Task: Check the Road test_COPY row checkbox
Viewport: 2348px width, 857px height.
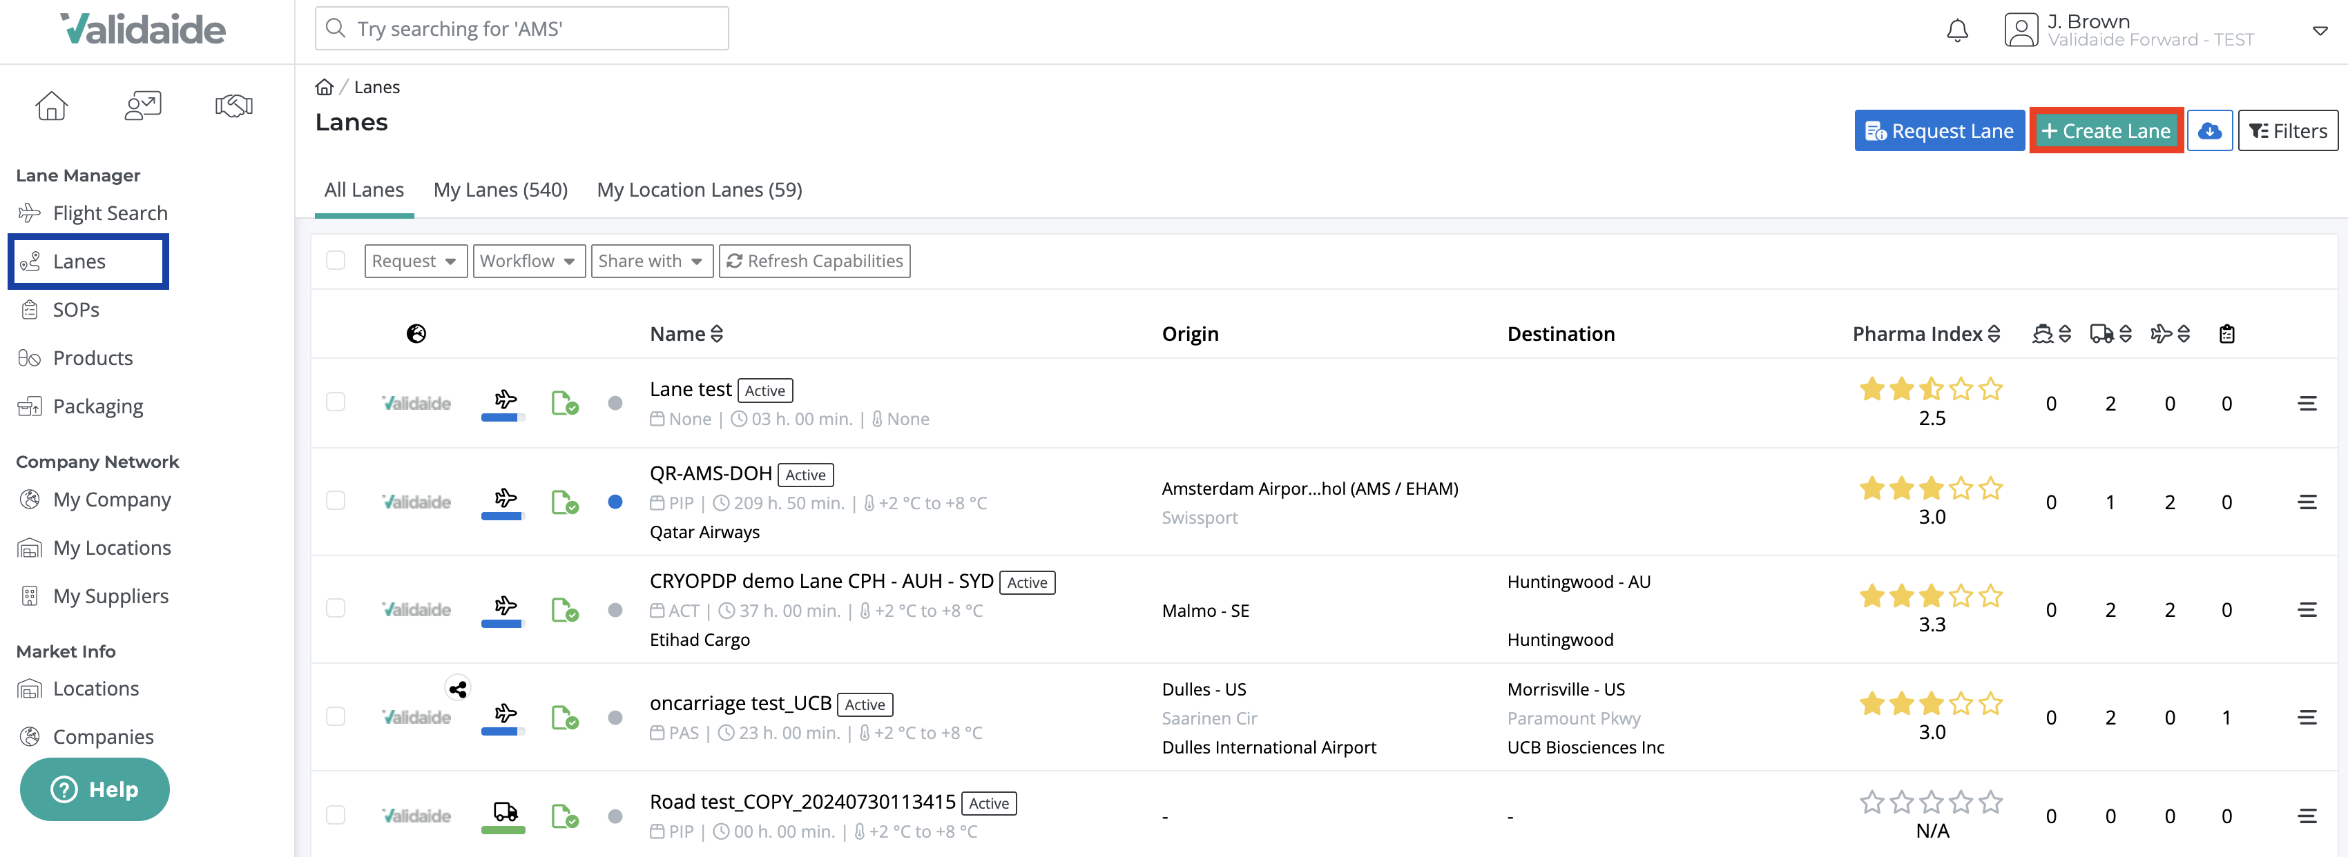Action: tap(336, 815)
